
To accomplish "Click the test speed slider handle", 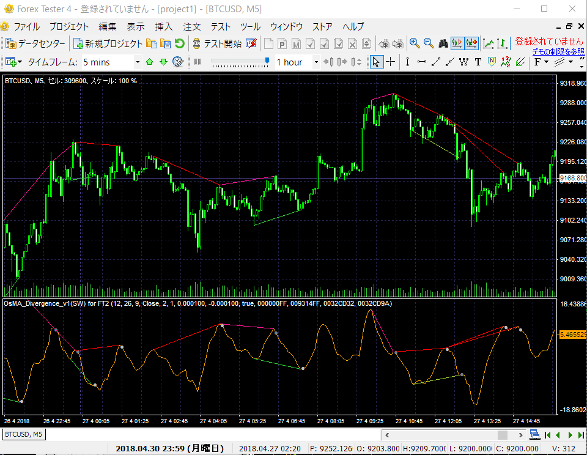I will [x=267, y=61].
